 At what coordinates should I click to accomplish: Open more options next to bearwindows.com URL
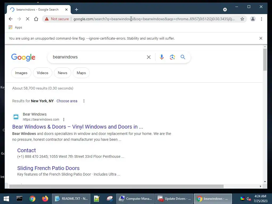[x=64, y=120]
